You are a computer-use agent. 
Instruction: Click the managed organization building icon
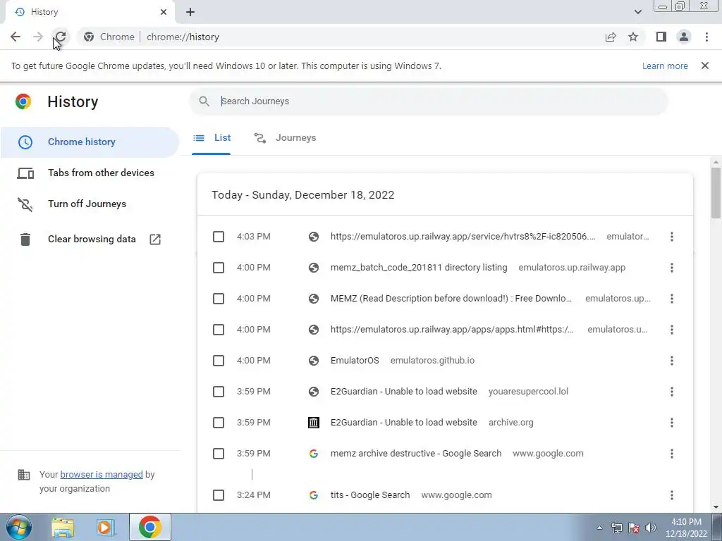pos(23,475)
